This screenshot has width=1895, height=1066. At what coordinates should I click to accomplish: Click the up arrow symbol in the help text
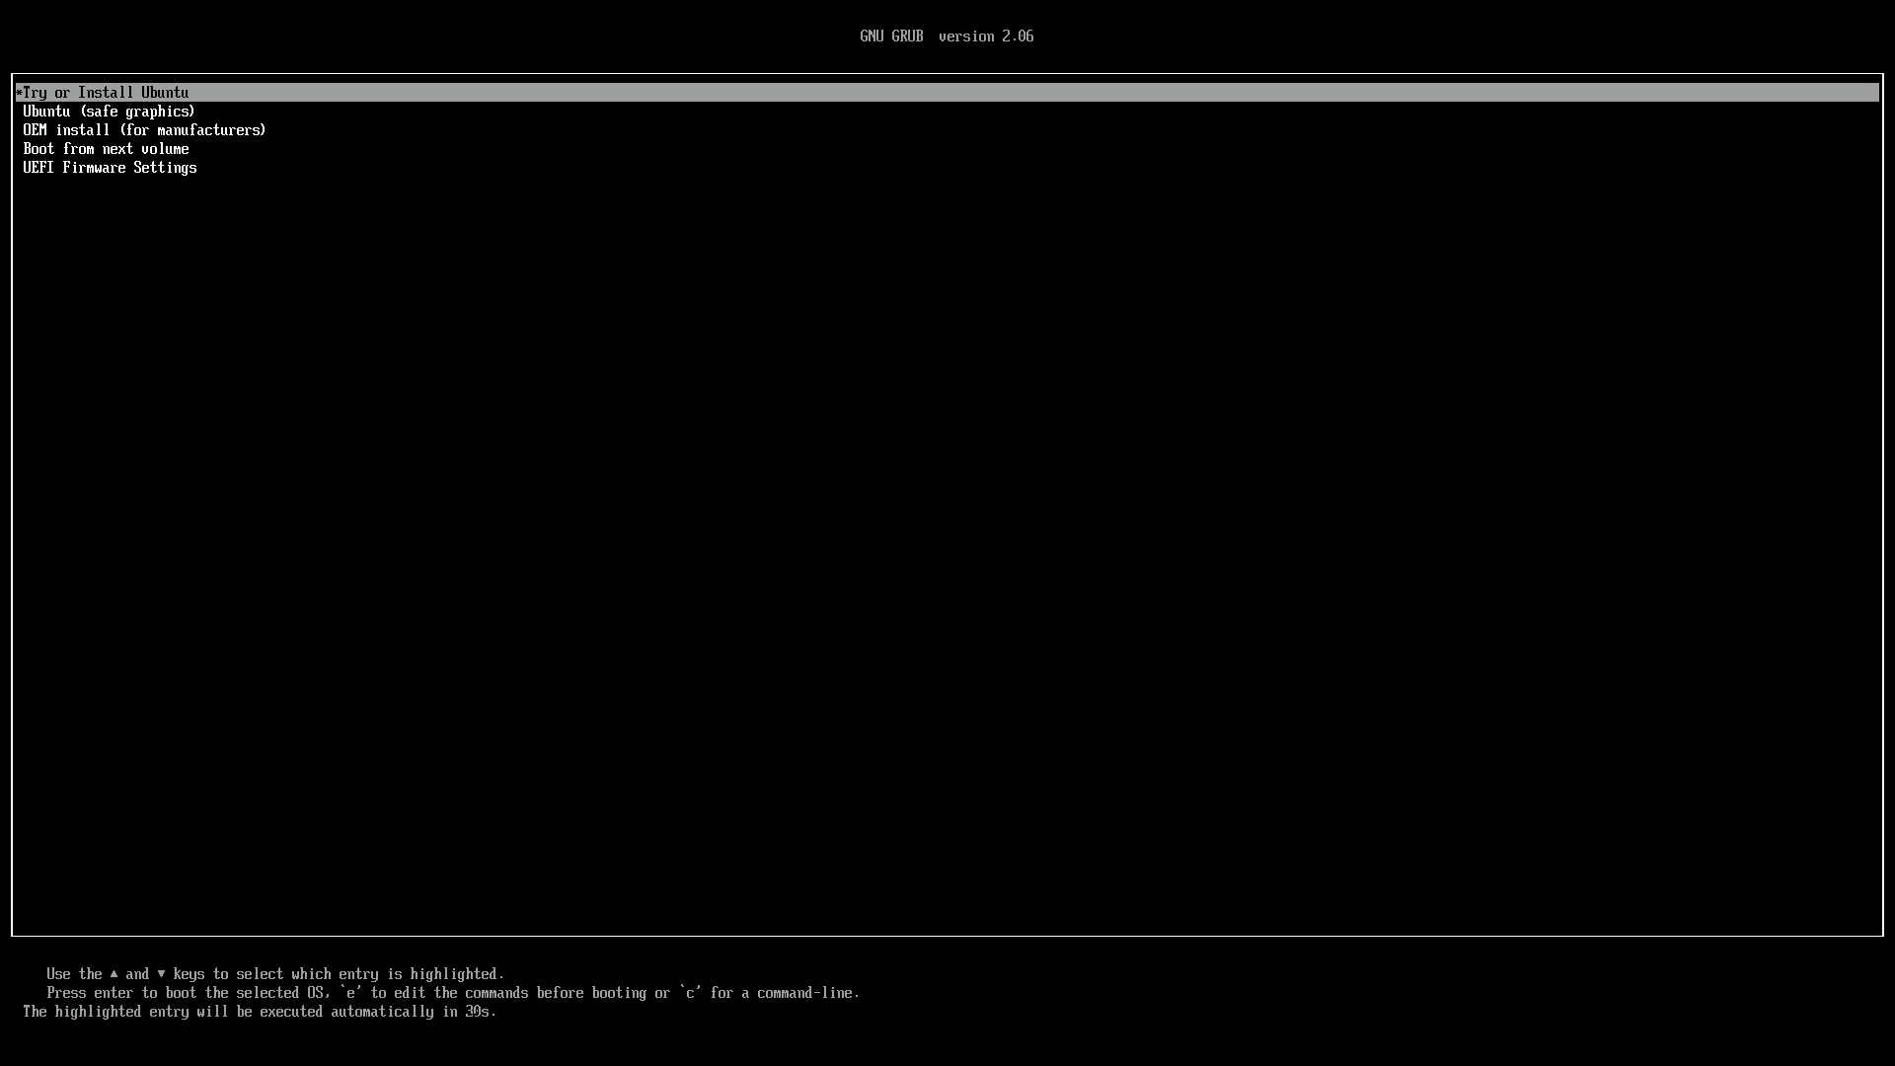click(x=114, y=974)
